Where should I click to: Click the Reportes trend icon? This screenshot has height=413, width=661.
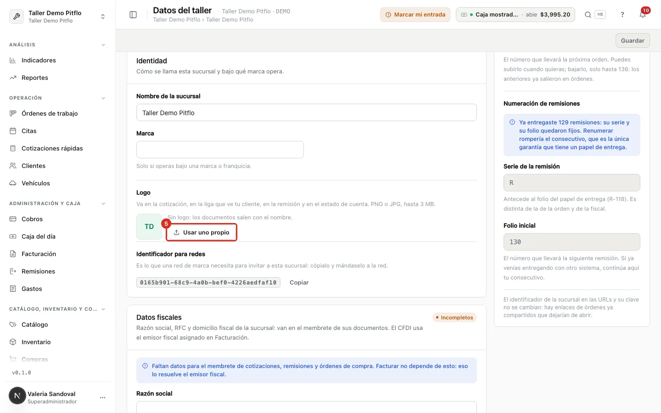13,78
